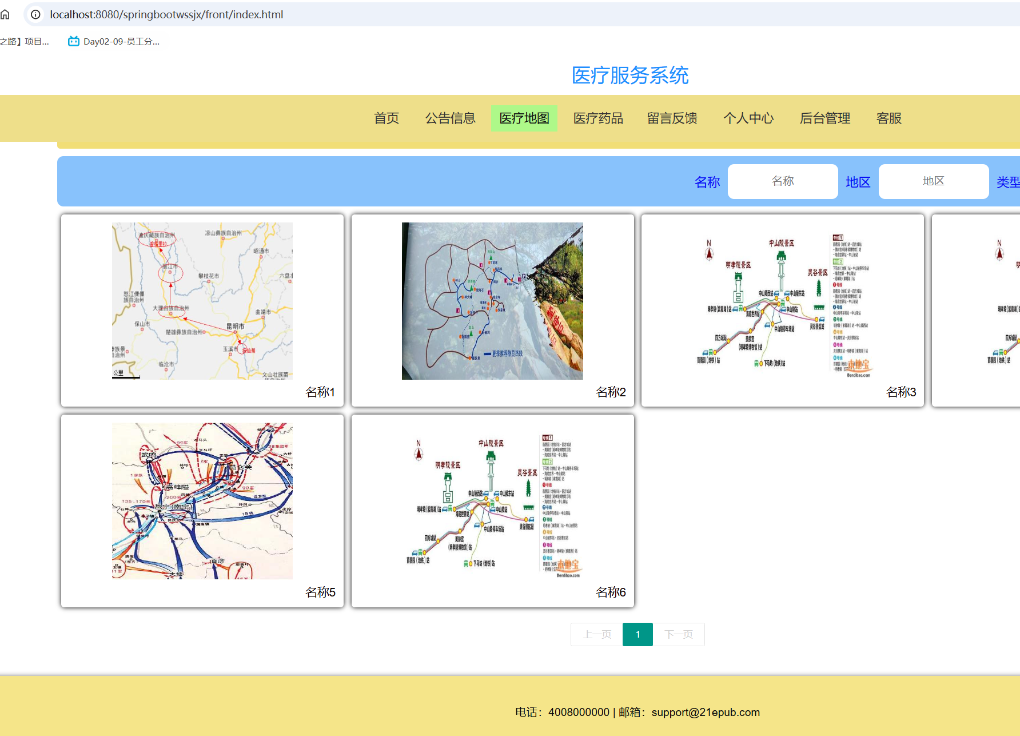Click the 名称5 card title
This screenshot has width=1020, height=736.
point(320,592)
